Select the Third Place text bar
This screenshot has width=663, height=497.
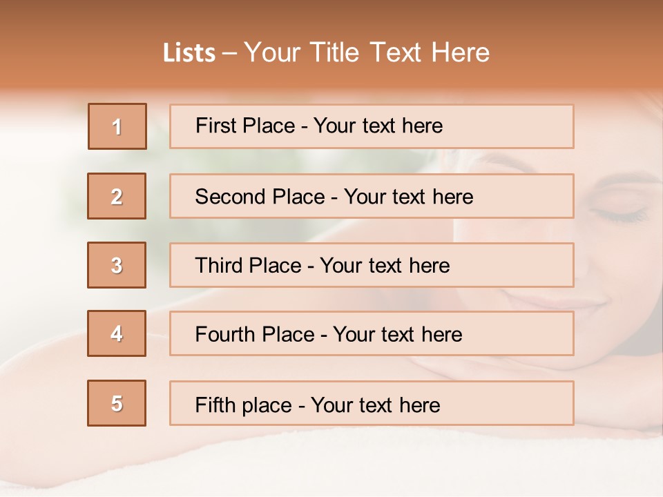[372, 265]
